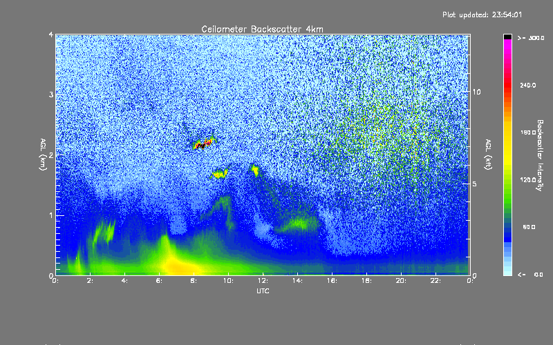
Task: Pick the black top segment of the colorbar
Action: pyautogui.click(x=507, y=37)
